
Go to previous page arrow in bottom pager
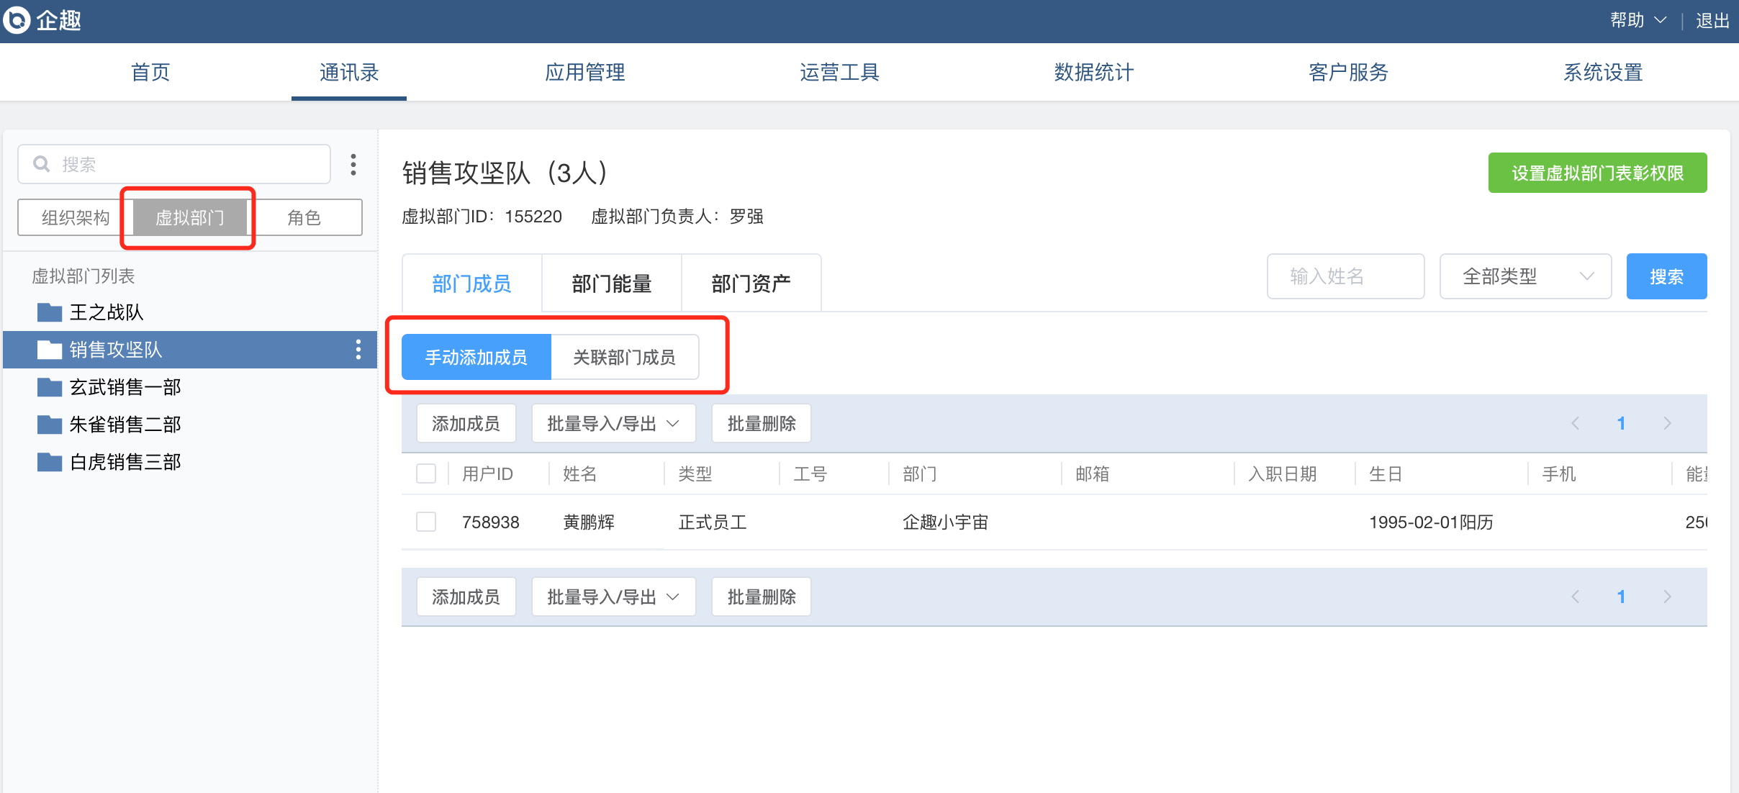pos(1575,597)
